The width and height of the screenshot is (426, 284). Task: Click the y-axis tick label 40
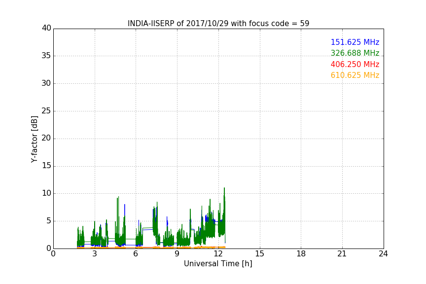coord(46,28)
